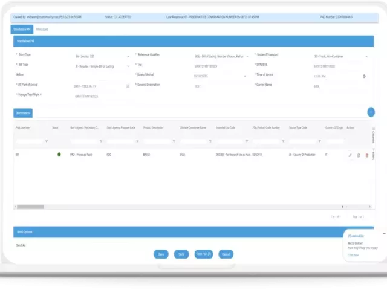Image resolution: width=387 pixels, height=290 pixels.
Task: Switch to the Messages tab
Action: pos(42,30)
